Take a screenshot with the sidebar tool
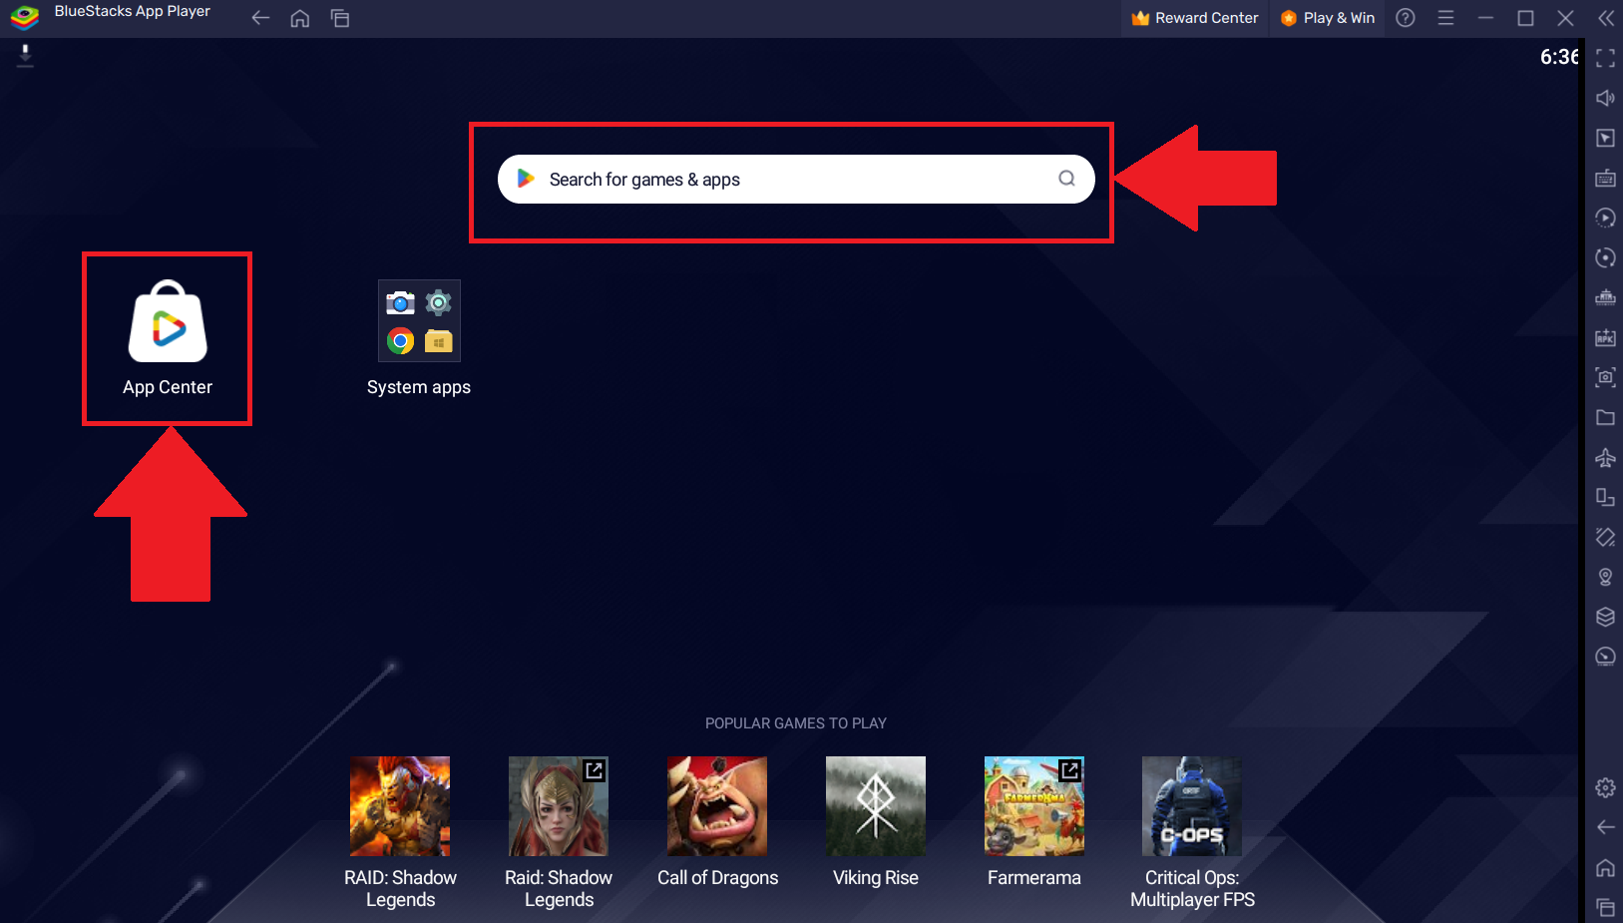 pyautogui.click(x=1606, y=378)
